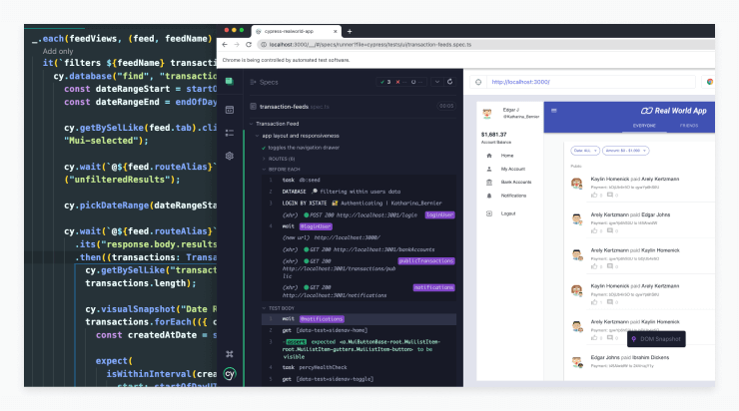
Task: Collapse 'app layout and responsiveness' suite
Action: click(257, 136)
